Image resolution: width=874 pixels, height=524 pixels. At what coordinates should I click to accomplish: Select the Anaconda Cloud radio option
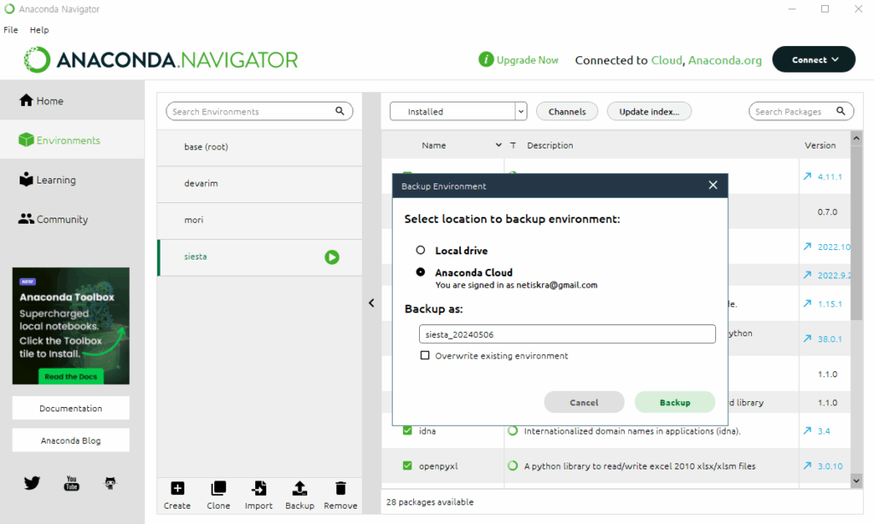click(420, 272)
